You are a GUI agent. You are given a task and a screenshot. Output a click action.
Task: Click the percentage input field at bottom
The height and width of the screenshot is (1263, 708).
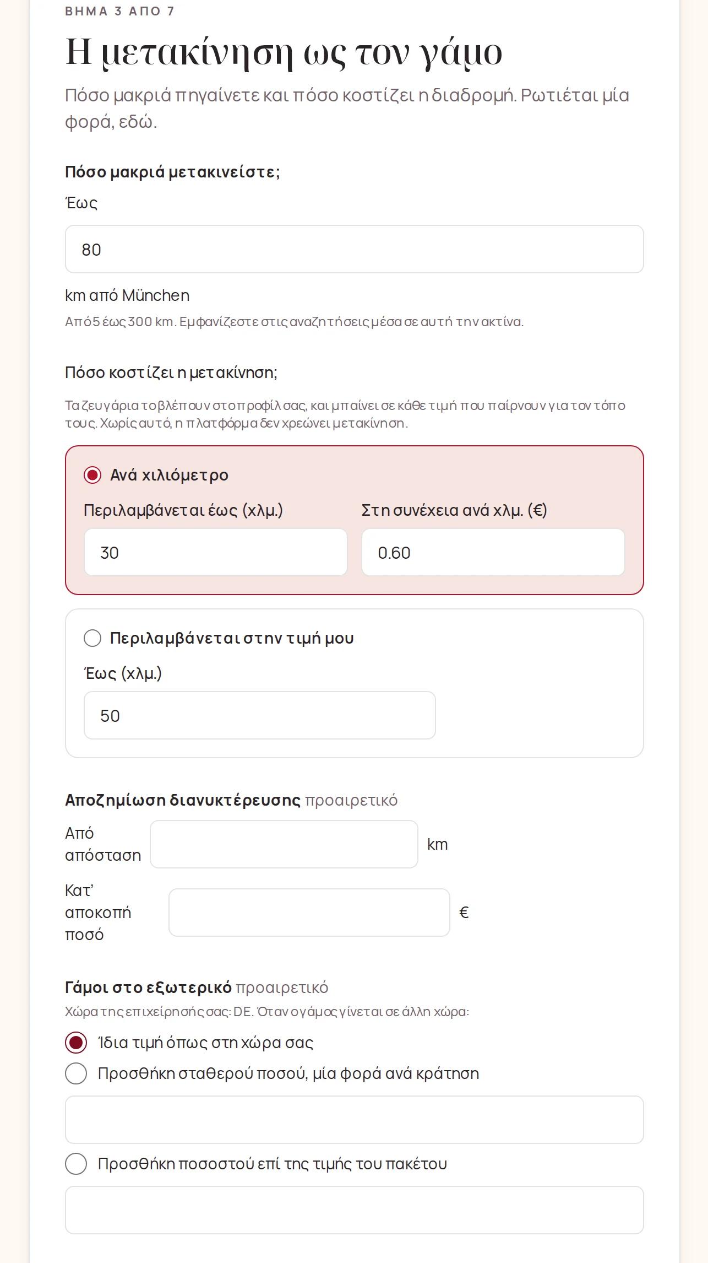pyautogui.click(x=355, y=1210)
